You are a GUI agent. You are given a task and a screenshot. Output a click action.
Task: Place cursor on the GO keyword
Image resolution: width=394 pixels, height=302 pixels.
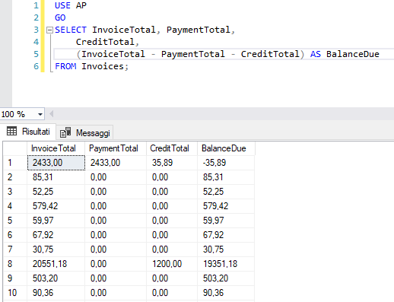point(60,17)
